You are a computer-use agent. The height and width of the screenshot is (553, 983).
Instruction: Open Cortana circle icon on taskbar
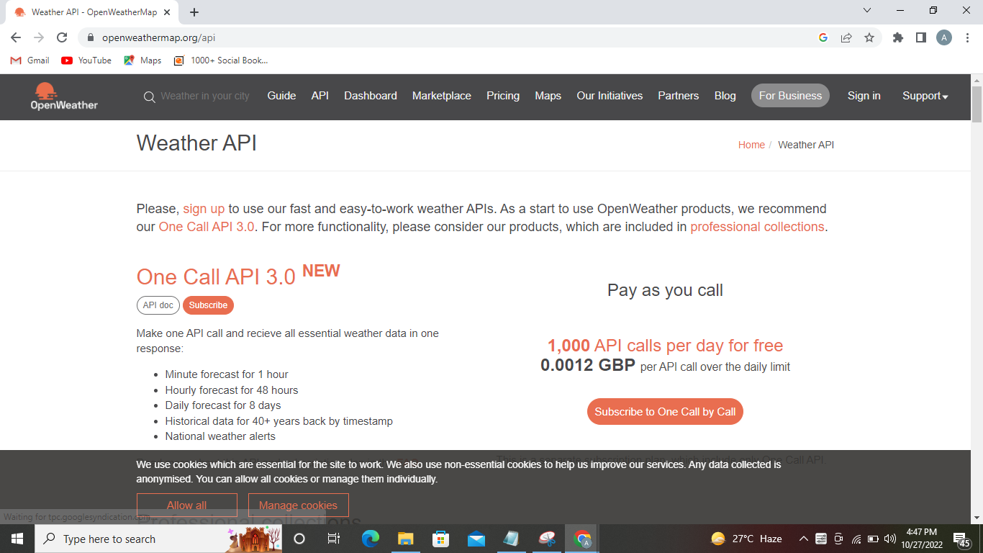(299, 539)
